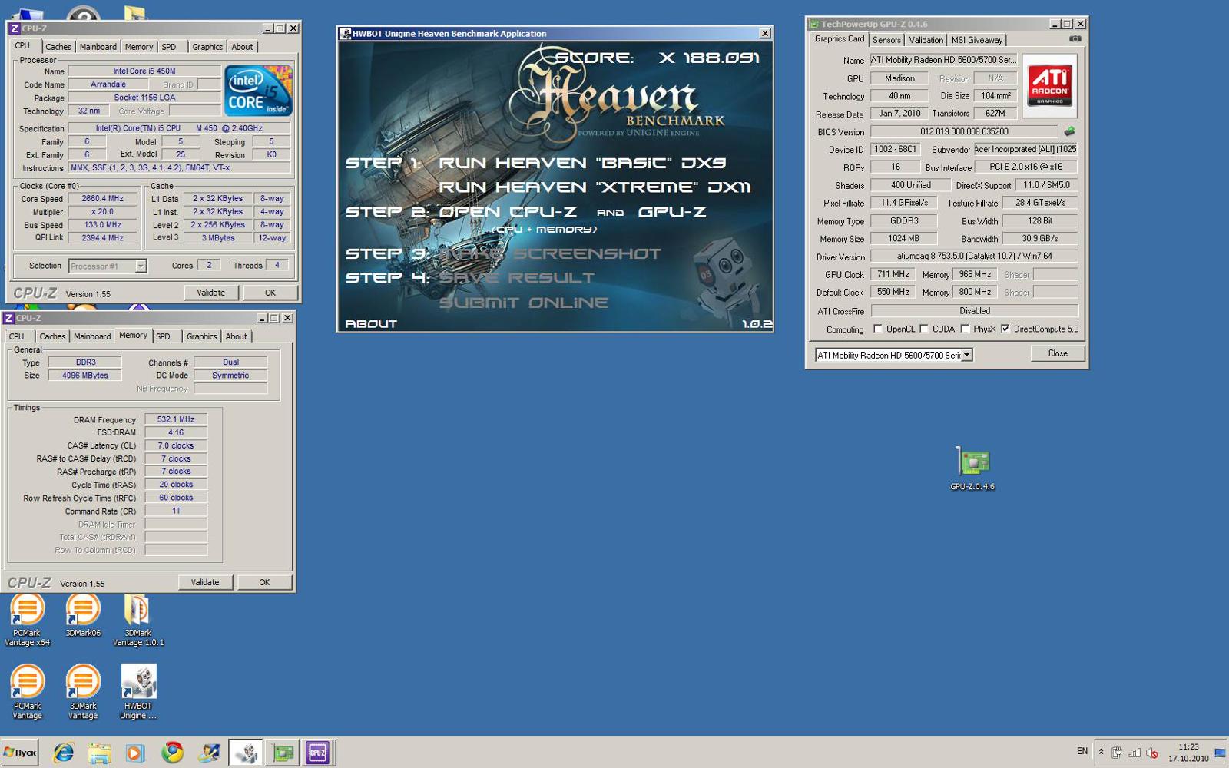Image resolution: width=1229 pixels, height=768 pixels.
Task: Click the Intel Core i5 logo in CPU-Z
Action: coord(258,91)
